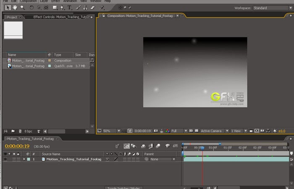
Task: Click the Graph Editor icon in timeline
Action: (175, 146)
